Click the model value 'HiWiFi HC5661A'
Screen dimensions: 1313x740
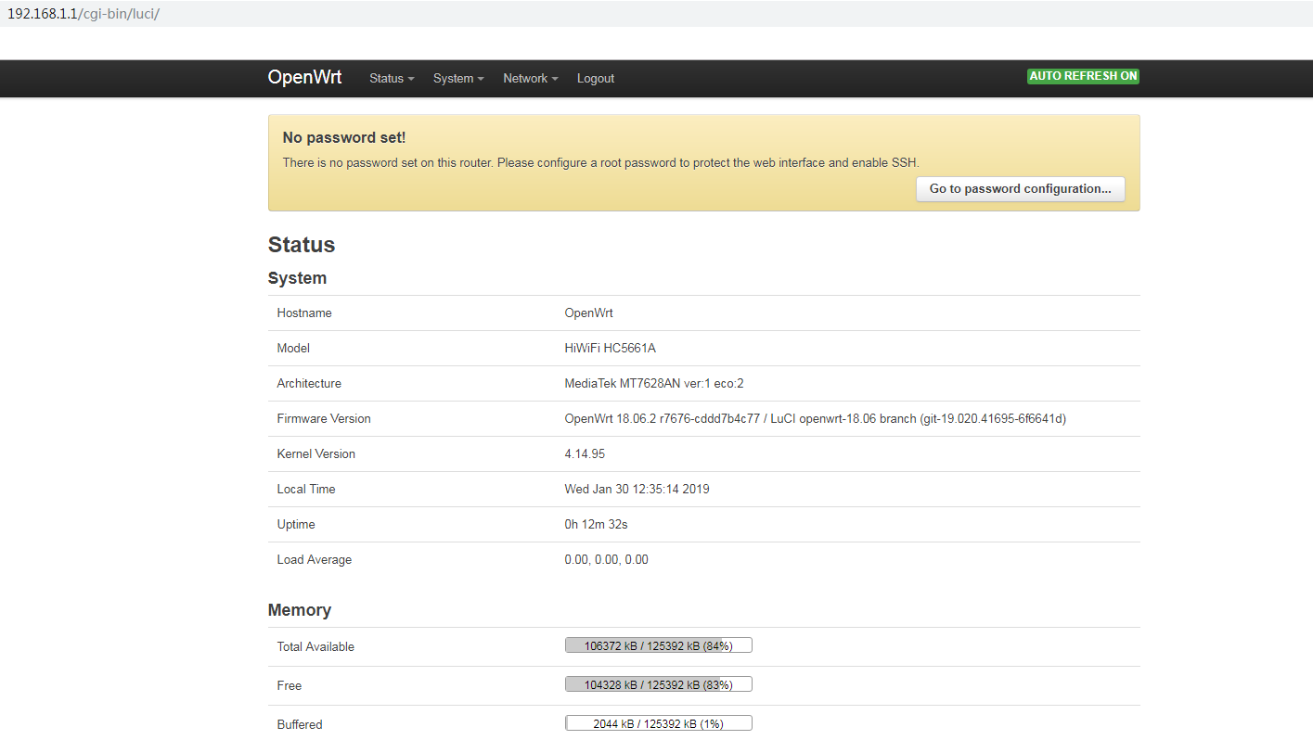pos(610,349)
